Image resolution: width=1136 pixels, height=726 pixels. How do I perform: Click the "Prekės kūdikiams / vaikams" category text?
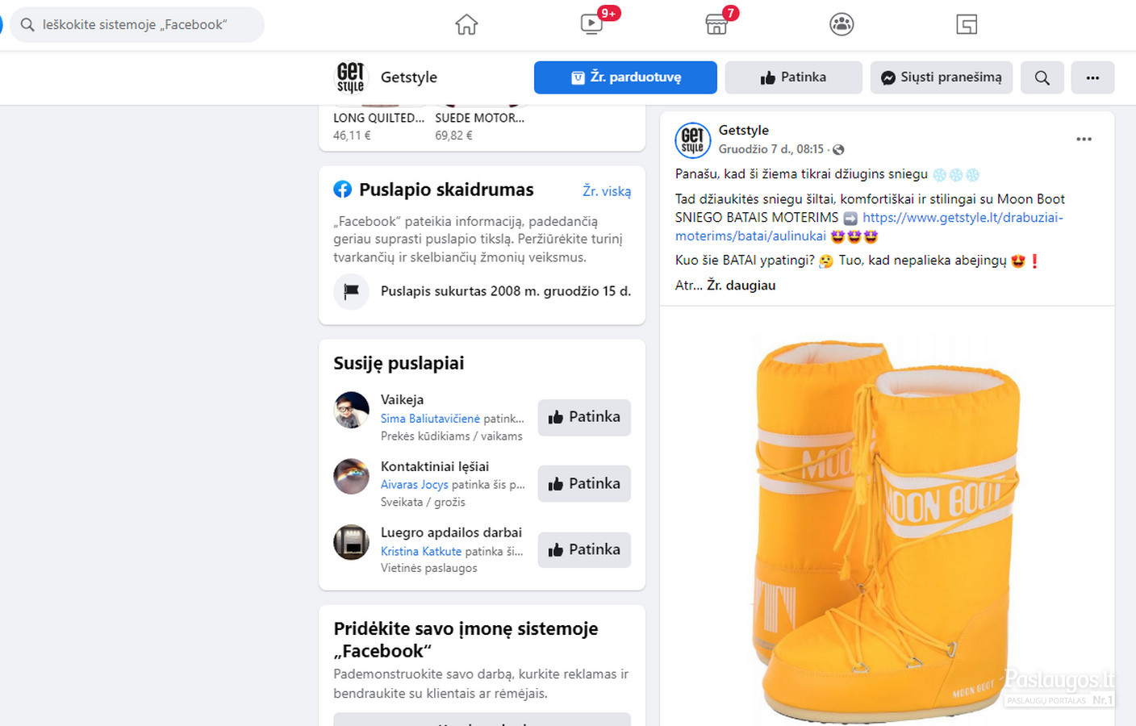451,436
